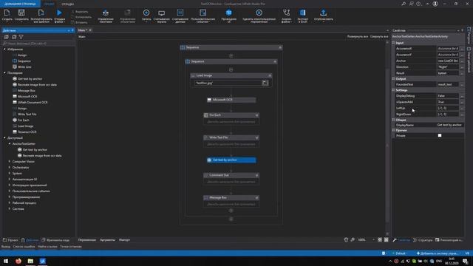Viewport: 473px width, 266px height.
Task: Open File Explorer from the taskbar
Action: click(30, 261)
